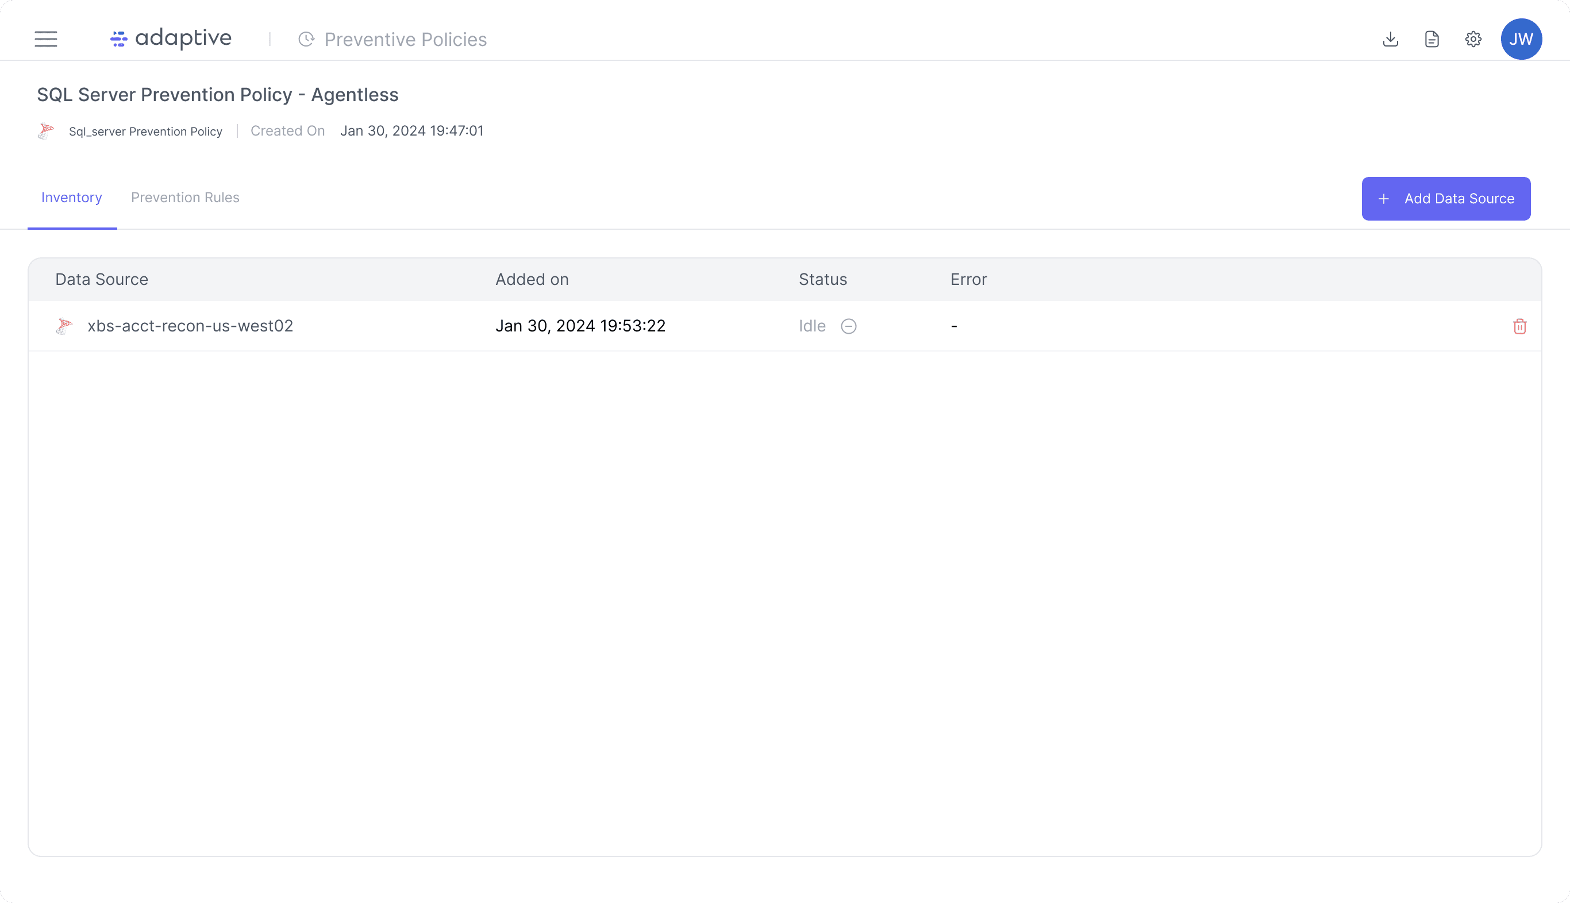Image resolution: width=1570 pixels, height=903 pixels.
Task: Click the Added on column header
Action: (x=532, y=280)
